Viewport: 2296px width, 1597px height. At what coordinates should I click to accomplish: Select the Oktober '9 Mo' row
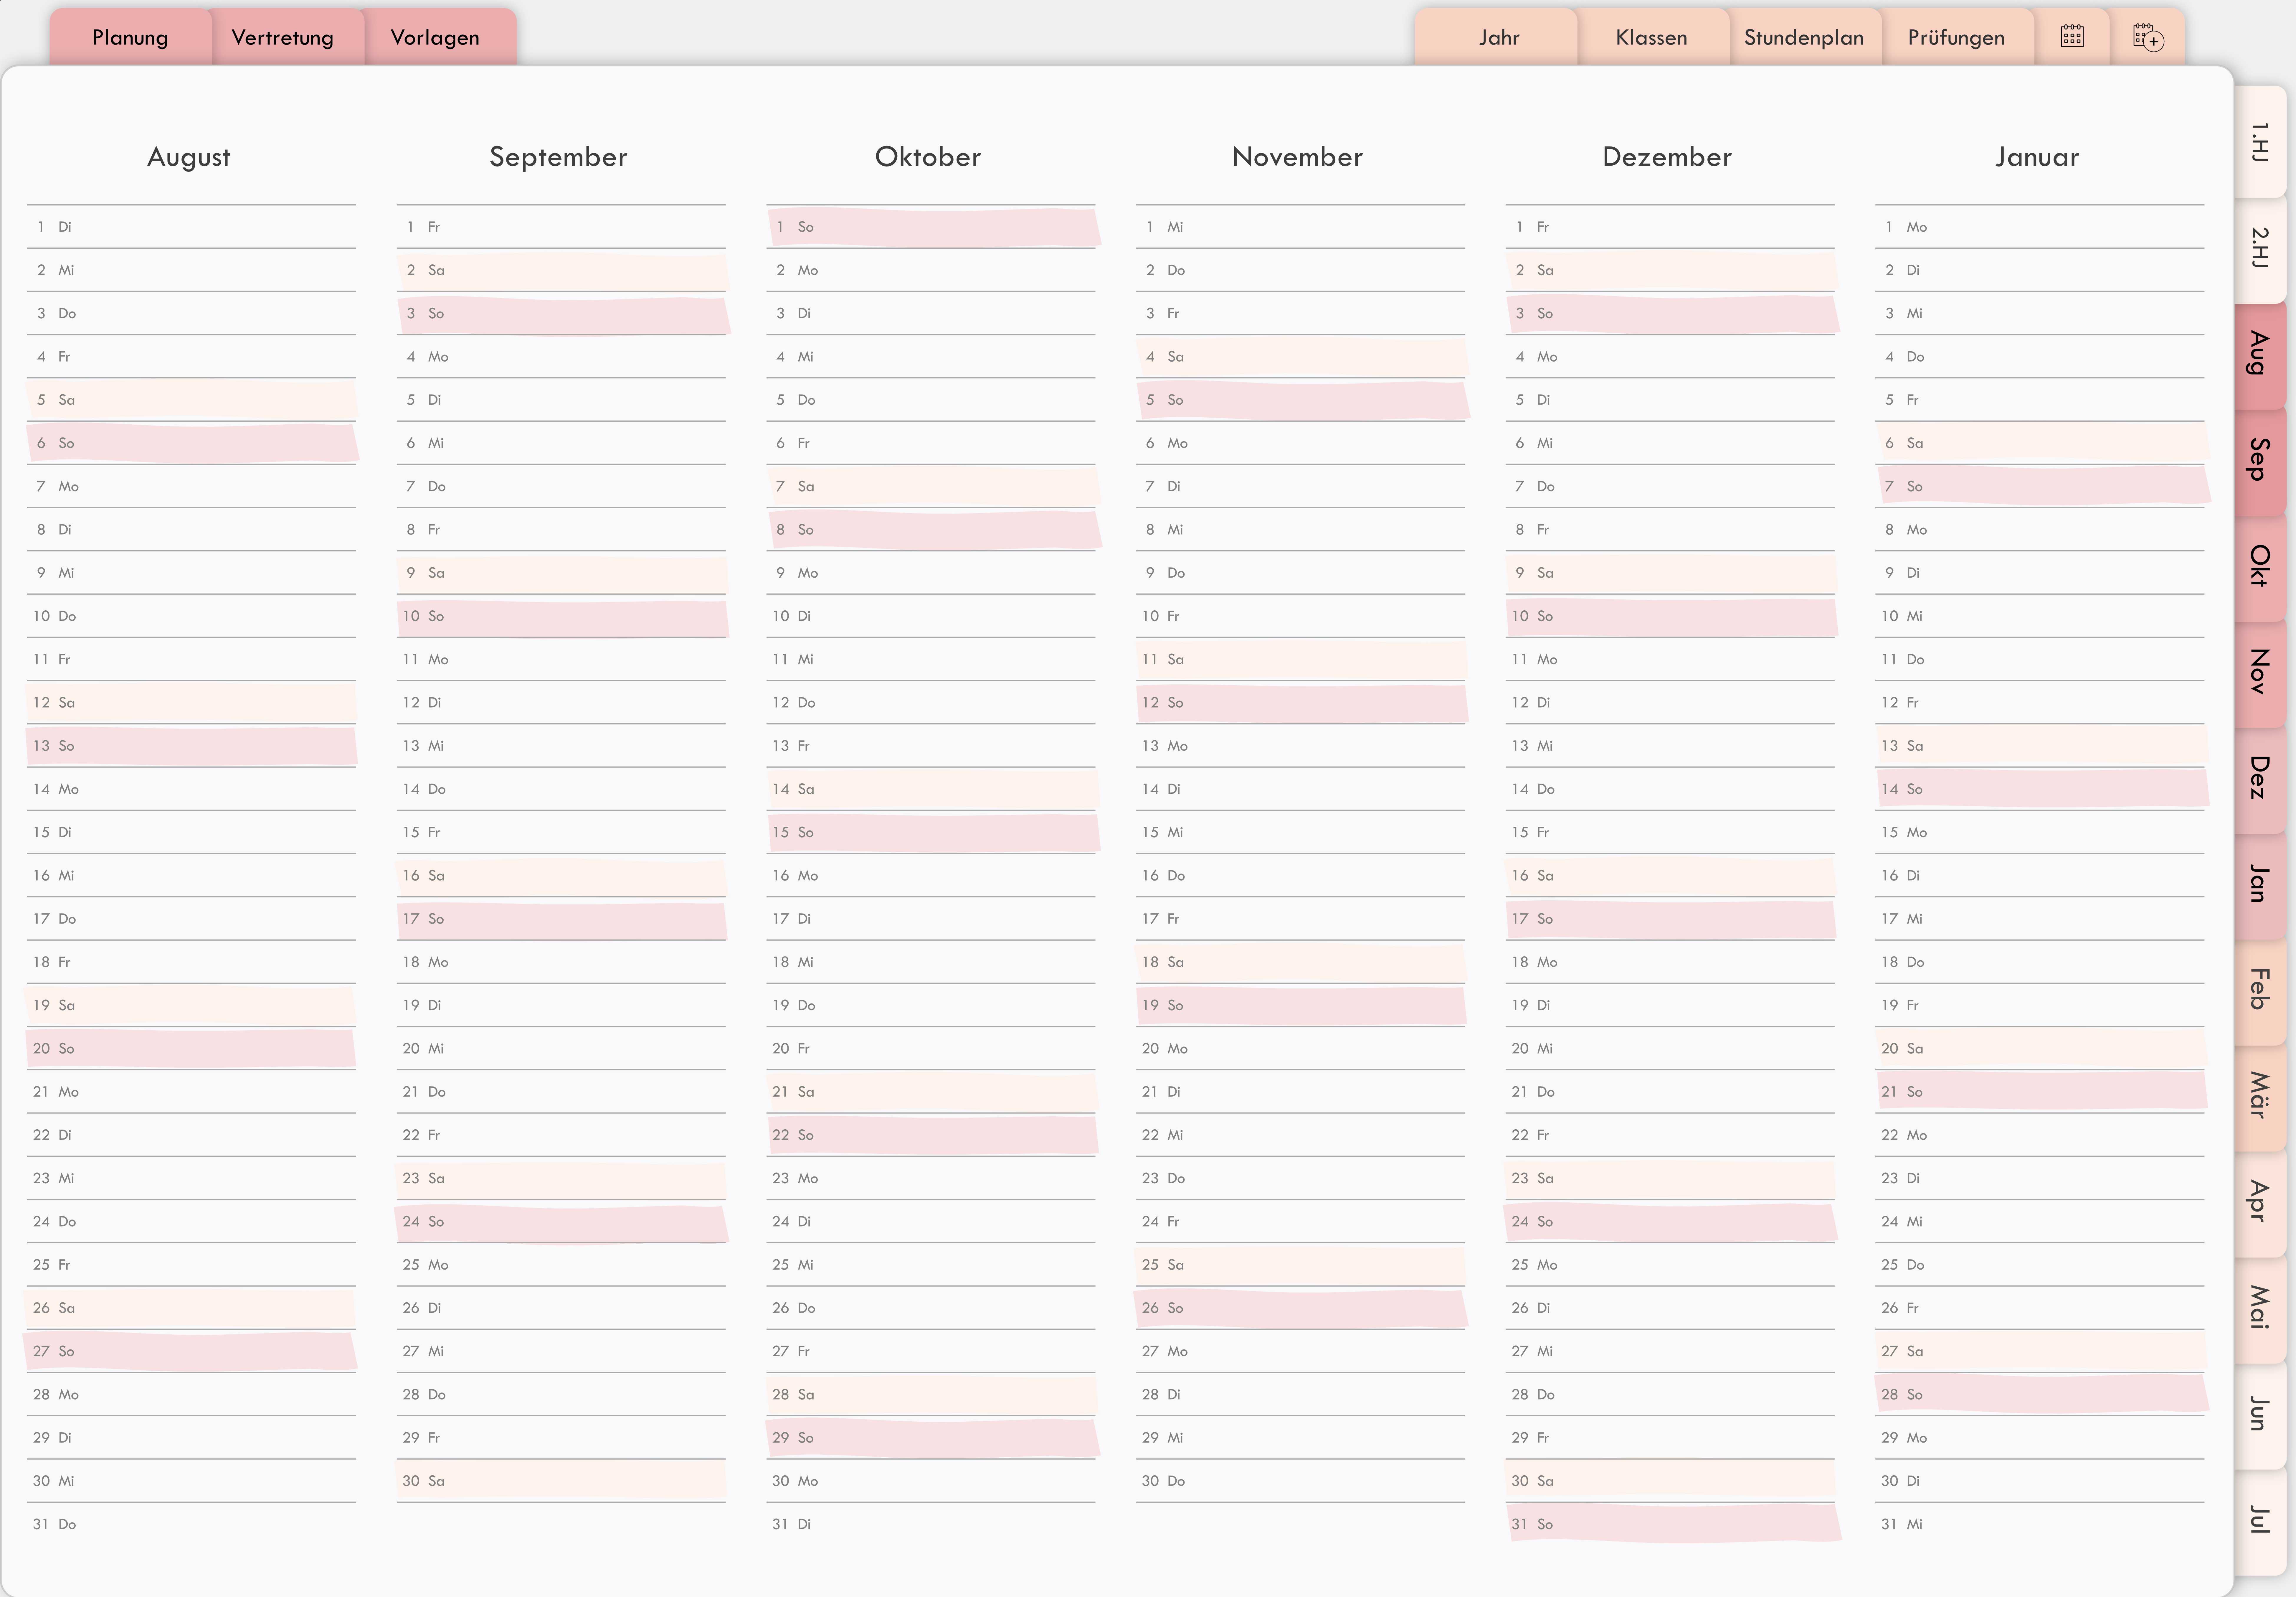click(x=931, y=573)
